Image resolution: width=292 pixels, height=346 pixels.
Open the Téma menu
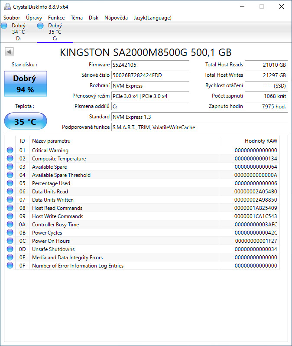click(x=77, y=18)
